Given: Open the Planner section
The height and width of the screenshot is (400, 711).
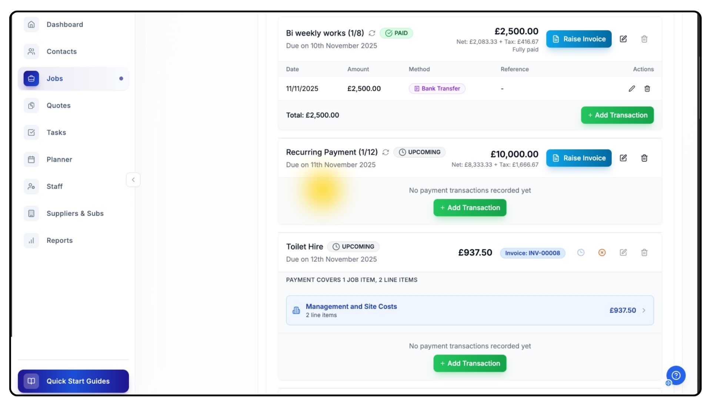Looking at the screenshot, I should click(59, 159).
